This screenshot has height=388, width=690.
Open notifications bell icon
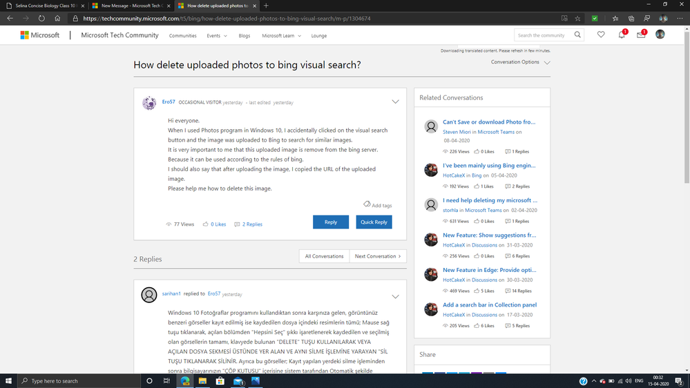pos(622,35)
